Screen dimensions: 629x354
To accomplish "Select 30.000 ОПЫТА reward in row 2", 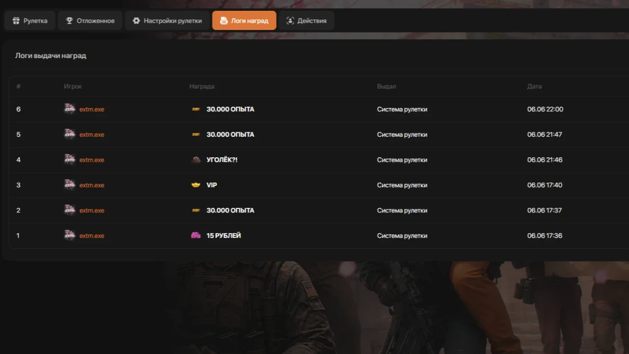I will [230, 210].
